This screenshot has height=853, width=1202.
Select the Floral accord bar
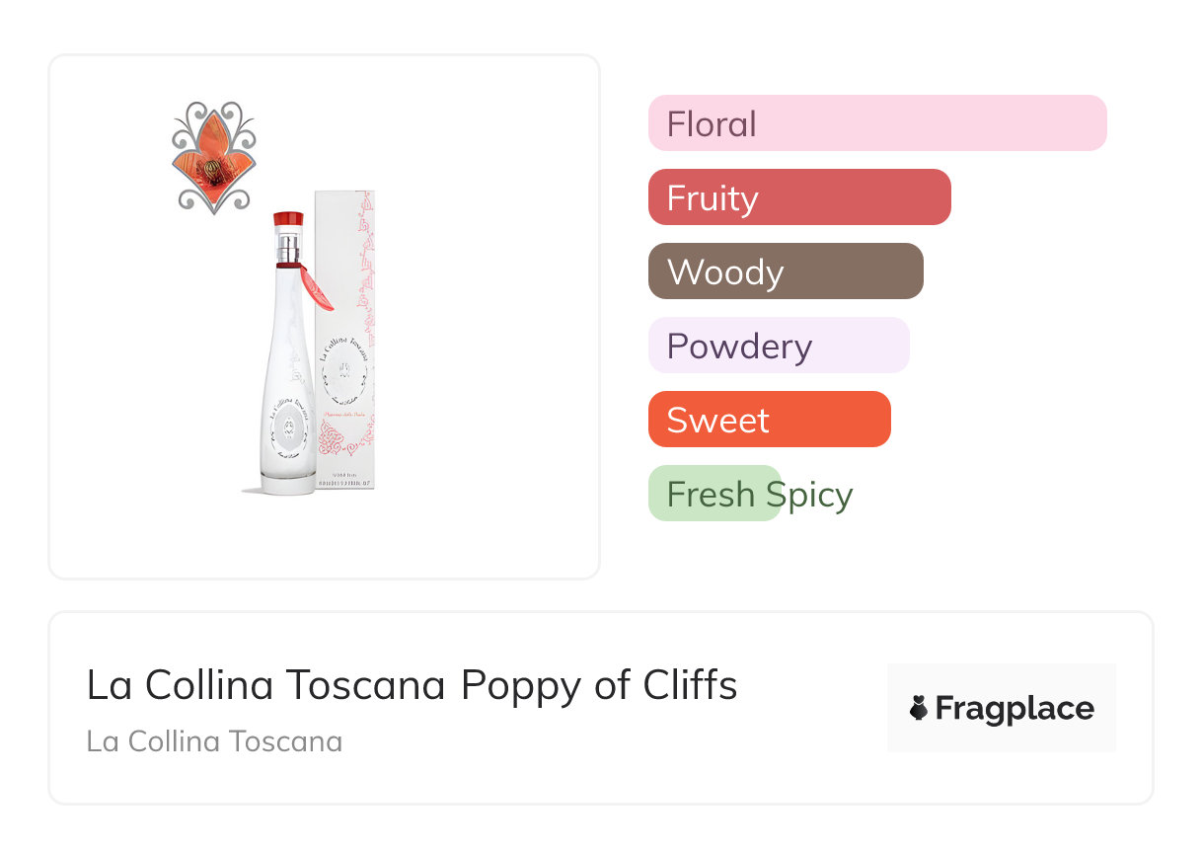tap(876, 123)
